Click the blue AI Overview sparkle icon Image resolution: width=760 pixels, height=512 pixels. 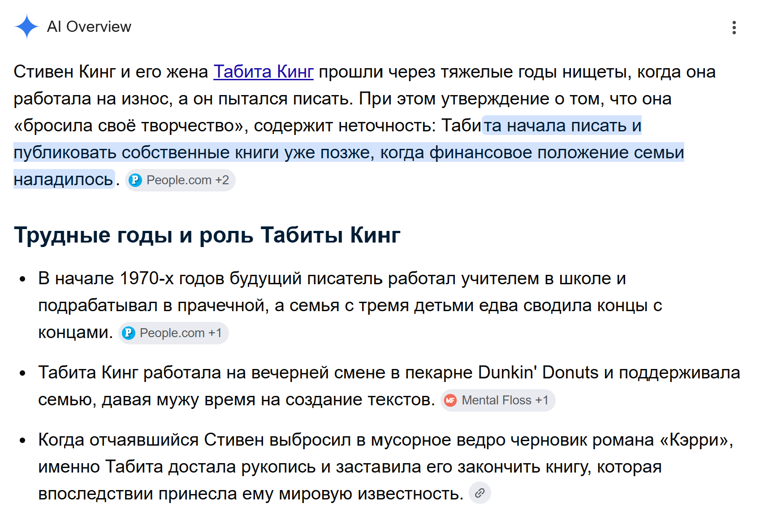pyautogui.click(x=27, y=26)
